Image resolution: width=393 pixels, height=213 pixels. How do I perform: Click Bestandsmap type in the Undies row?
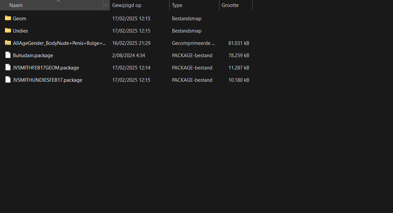coord(187,31)
